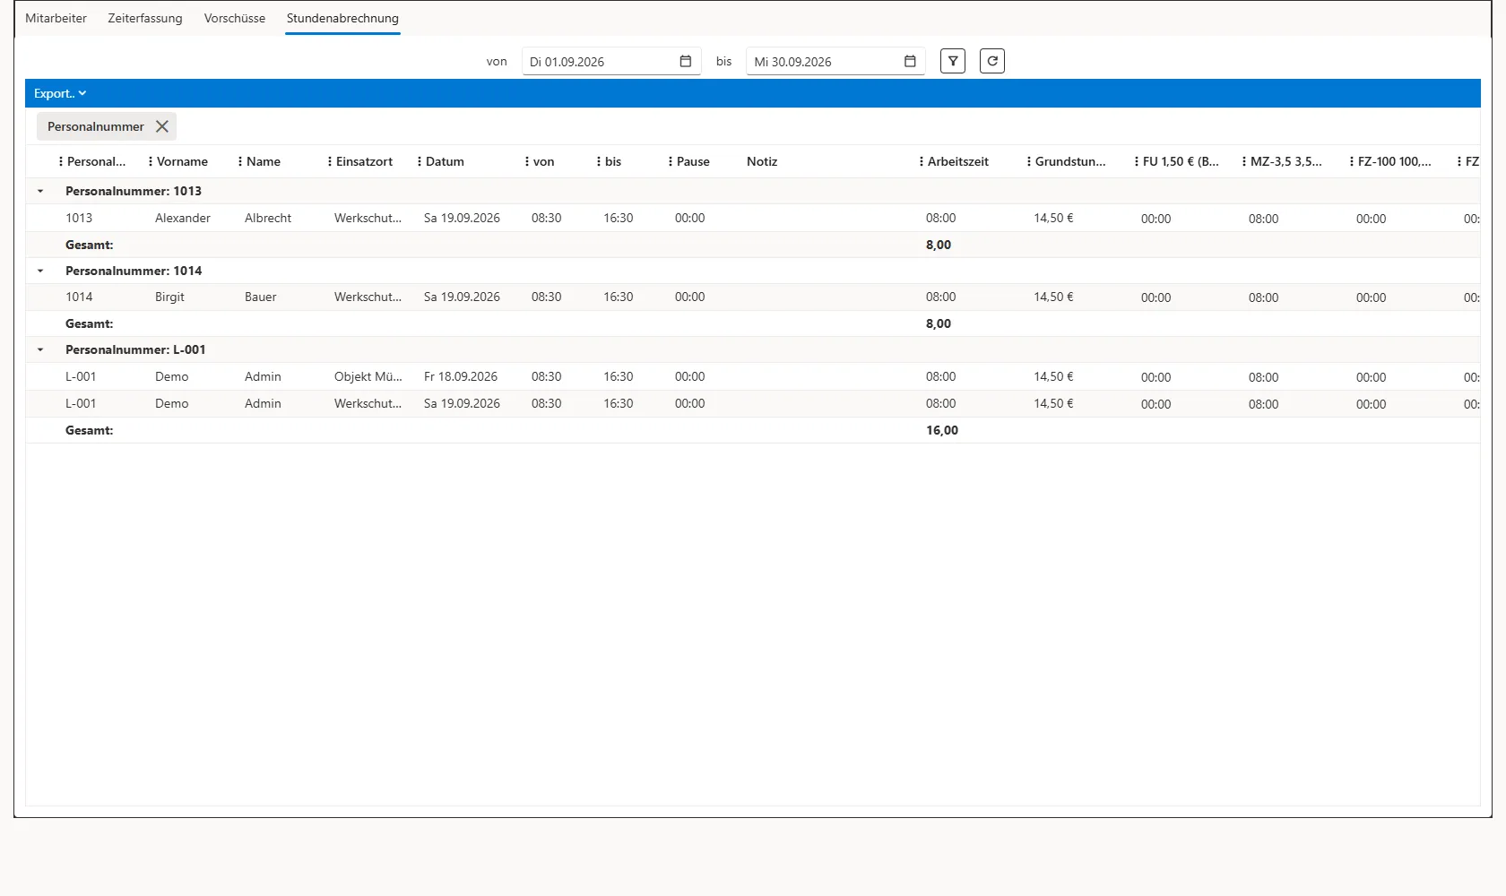Viewport: 1506px width, 896px height.
Task: Open column menu dots for Einsatzort column
Action: coord(330,161)
